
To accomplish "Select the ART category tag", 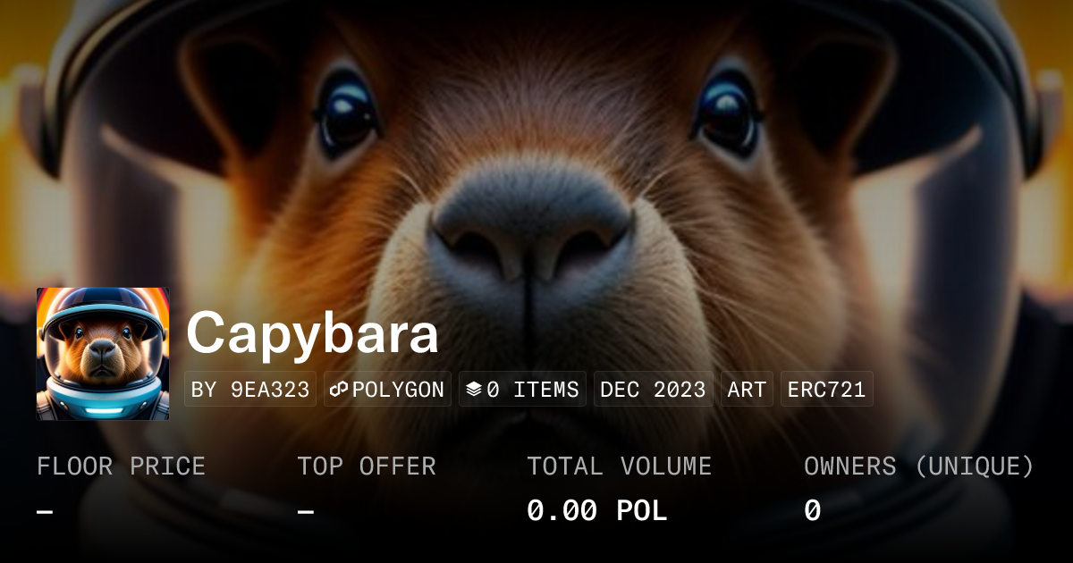I will click(747, 390).
